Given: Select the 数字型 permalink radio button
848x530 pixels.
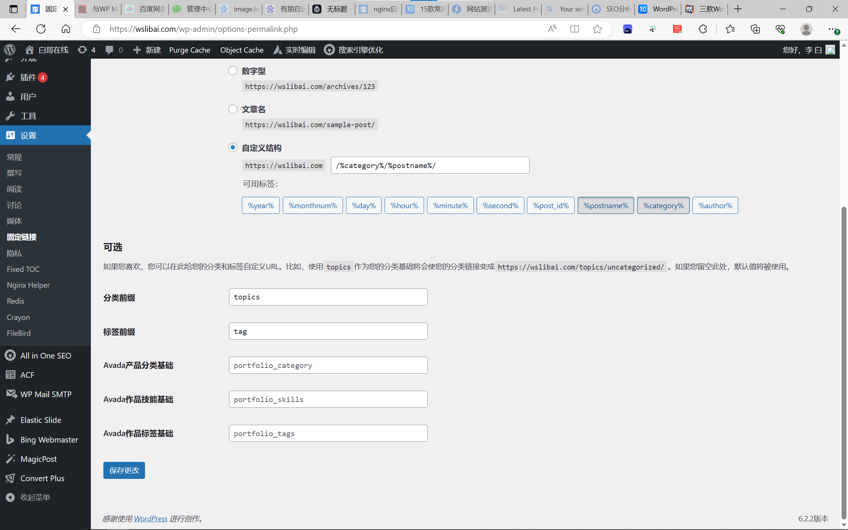Looking at the screenshot, I should coord(233,70).
